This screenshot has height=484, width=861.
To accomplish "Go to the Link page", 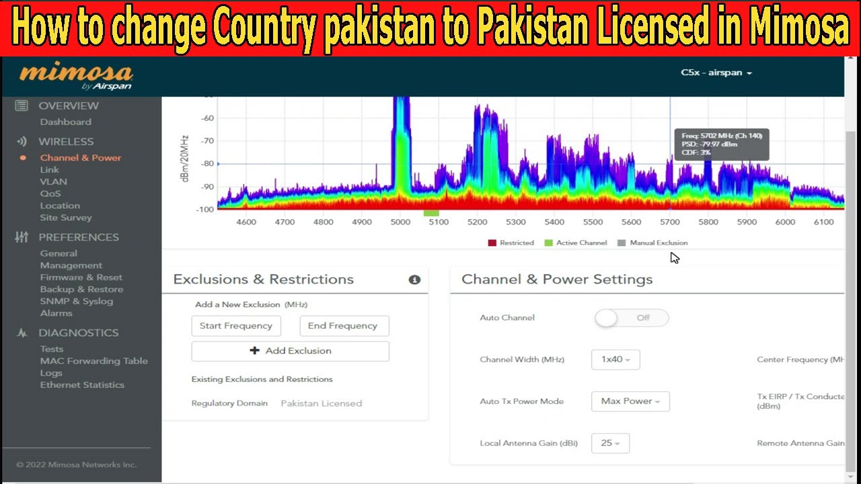I will point(50,170).
